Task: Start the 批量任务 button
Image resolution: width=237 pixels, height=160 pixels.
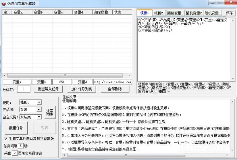Action: pyautogui.click(x=16, y=128)
